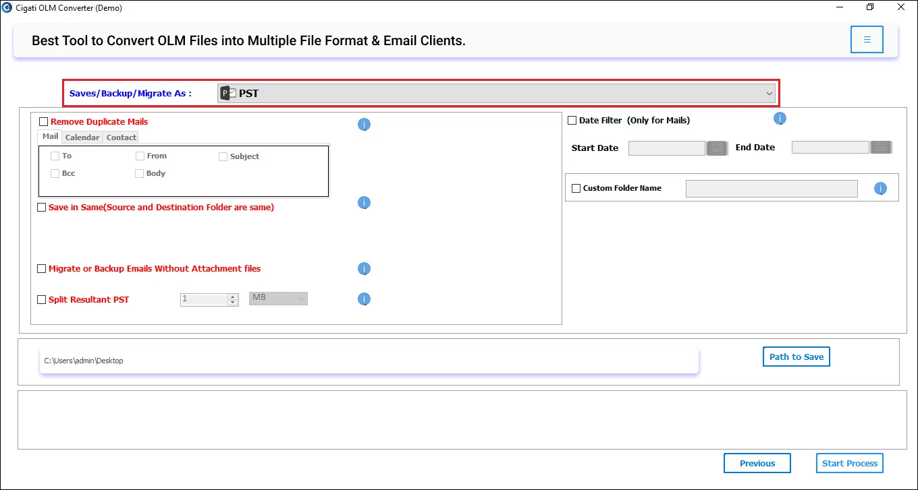This screenshot has width=918, height=490.
Task: Click info icon for Emails Without Attachment
Action: tap(364, 269)
